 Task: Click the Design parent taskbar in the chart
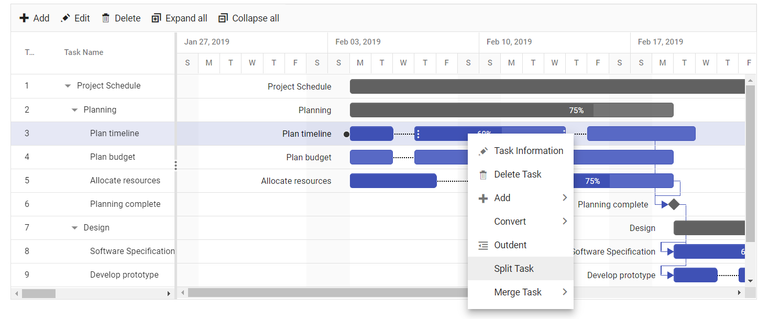pyautogui.click(x=709, y=228)
